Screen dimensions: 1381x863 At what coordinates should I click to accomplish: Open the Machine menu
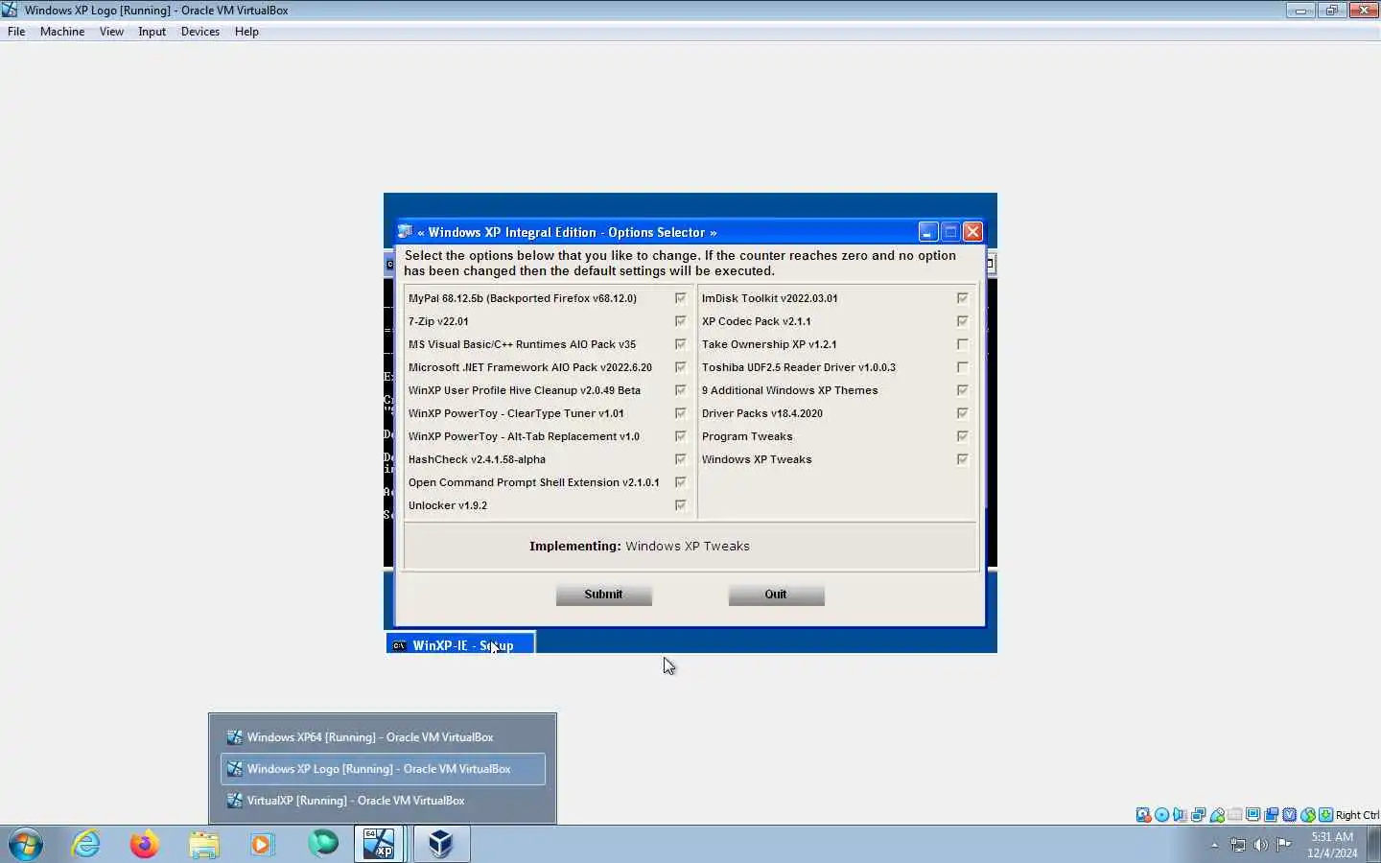point(62,32)
